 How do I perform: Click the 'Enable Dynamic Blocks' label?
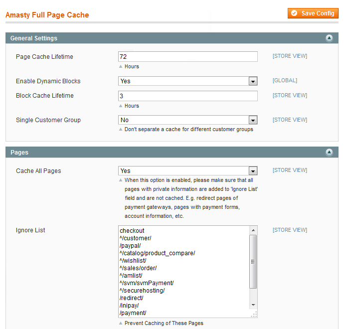(x=48, y=81)
